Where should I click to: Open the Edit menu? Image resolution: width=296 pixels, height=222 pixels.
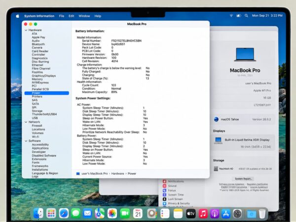tap(72, 16)
